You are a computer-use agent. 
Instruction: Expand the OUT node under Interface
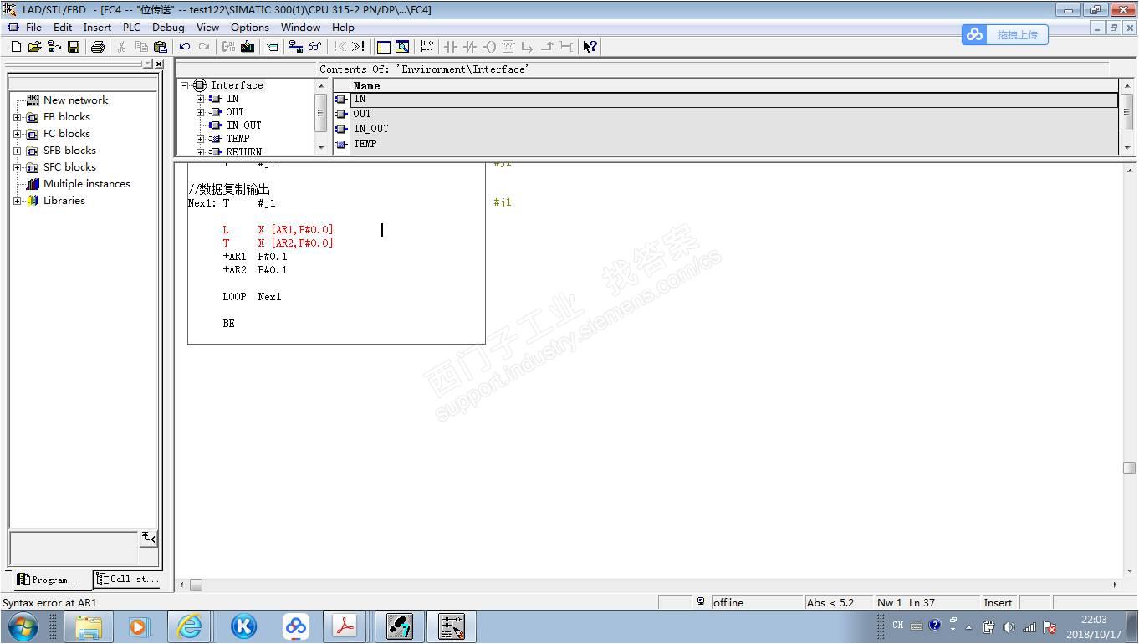pyautogui.click(x=201, y=112)
